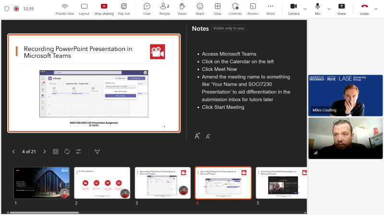Open the View menu
The image size is (384, 215).
coord(217,9)
